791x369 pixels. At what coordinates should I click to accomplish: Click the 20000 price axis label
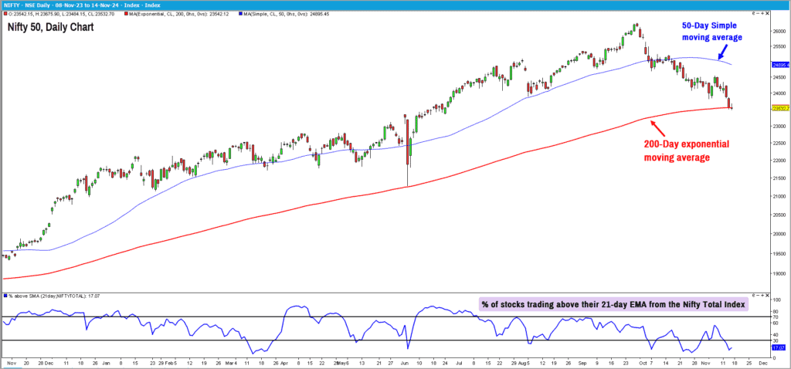[779, 233]
